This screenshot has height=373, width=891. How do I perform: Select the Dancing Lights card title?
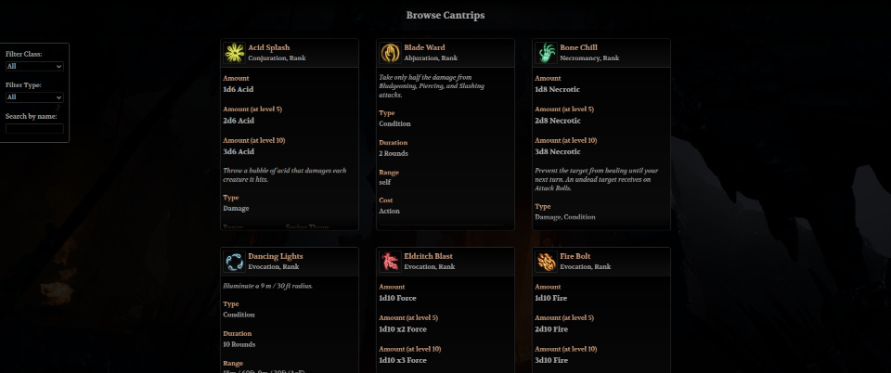(x=276, y=257)
